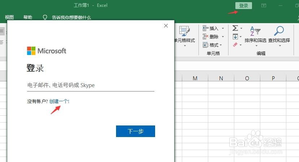The image size is (299, 162).
Task: Expand the 单元格样式 dropdown arrow
Action: tap(185, 46)
